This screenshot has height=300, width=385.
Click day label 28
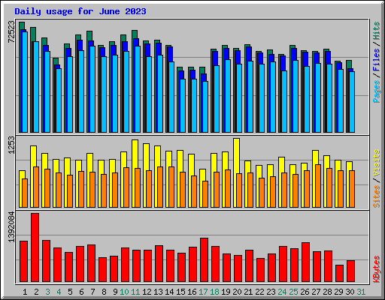(327, 292)
